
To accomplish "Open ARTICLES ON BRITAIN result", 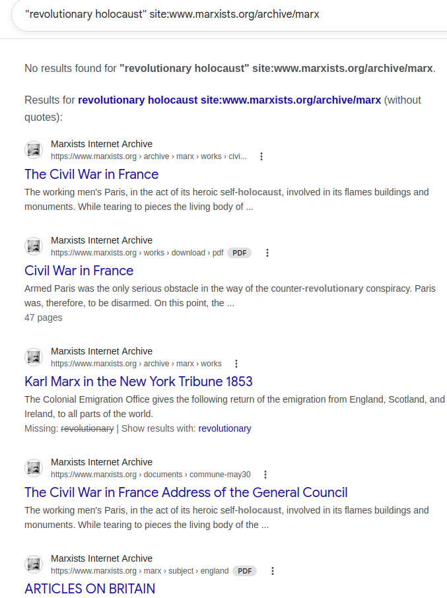I will [x=90, y=589].
